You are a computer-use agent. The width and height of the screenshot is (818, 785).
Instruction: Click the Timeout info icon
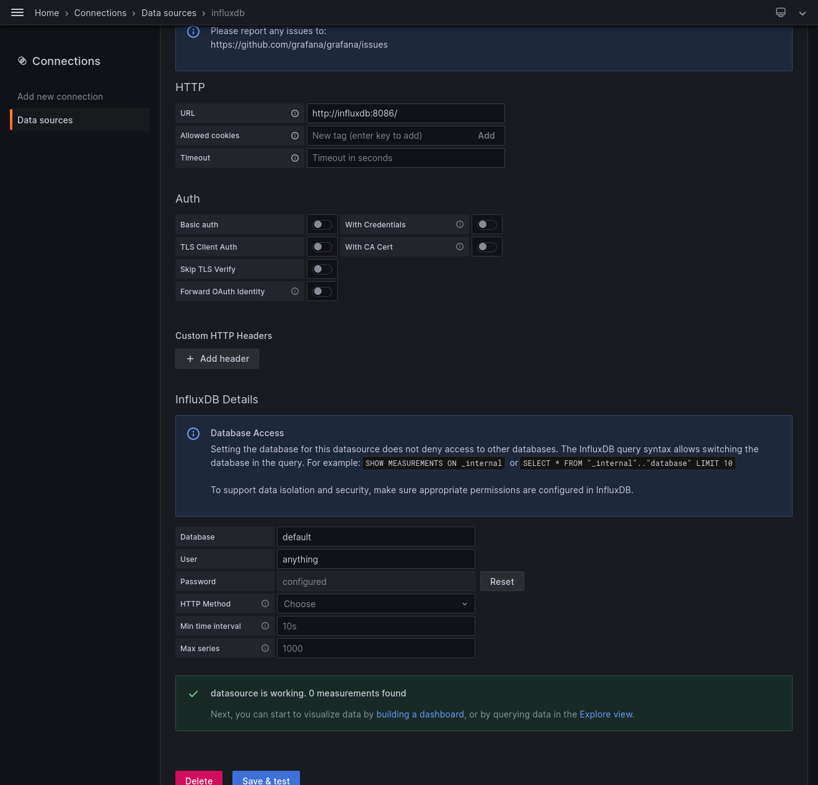[x=295, y=158]
